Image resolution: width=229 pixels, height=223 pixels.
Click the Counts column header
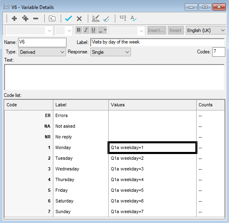(x=211, y=105)
